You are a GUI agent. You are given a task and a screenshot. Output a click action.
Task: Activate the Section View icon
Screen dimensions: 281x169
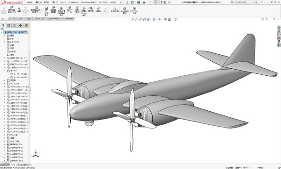(144, 19)
